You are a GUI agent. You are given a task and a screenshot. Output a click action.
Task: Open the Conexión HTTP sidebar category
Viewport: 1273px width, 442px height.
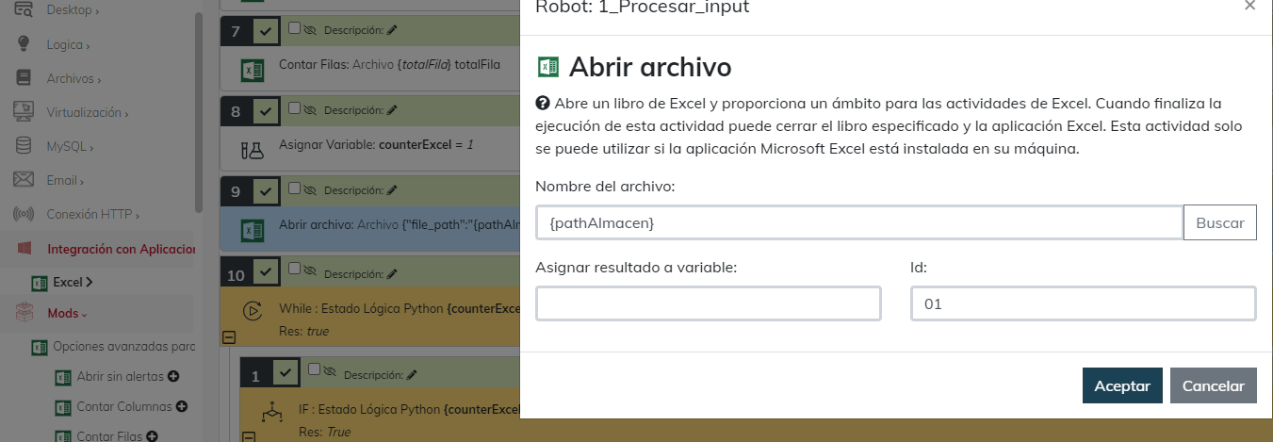(92, 214)
